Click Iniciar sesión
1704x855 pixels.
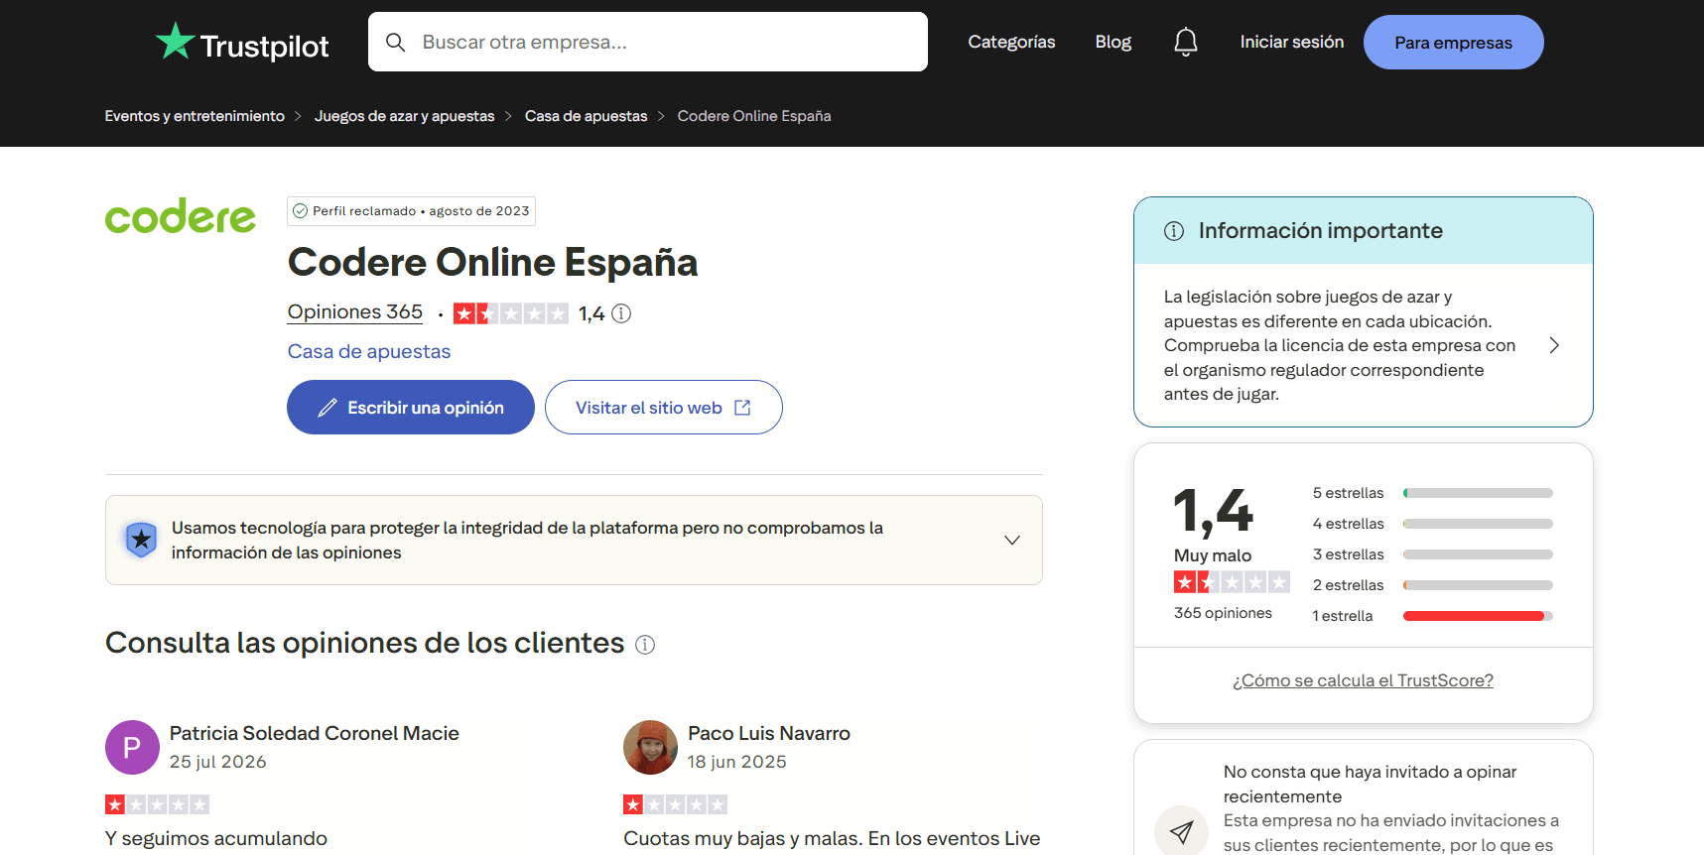coord(1291,42)
